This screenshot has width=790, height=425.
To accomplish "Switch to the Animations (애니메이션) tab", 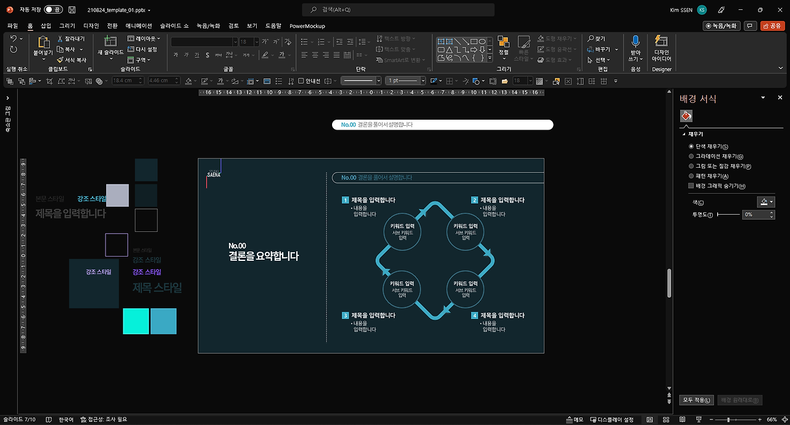I will pos(139,26).
